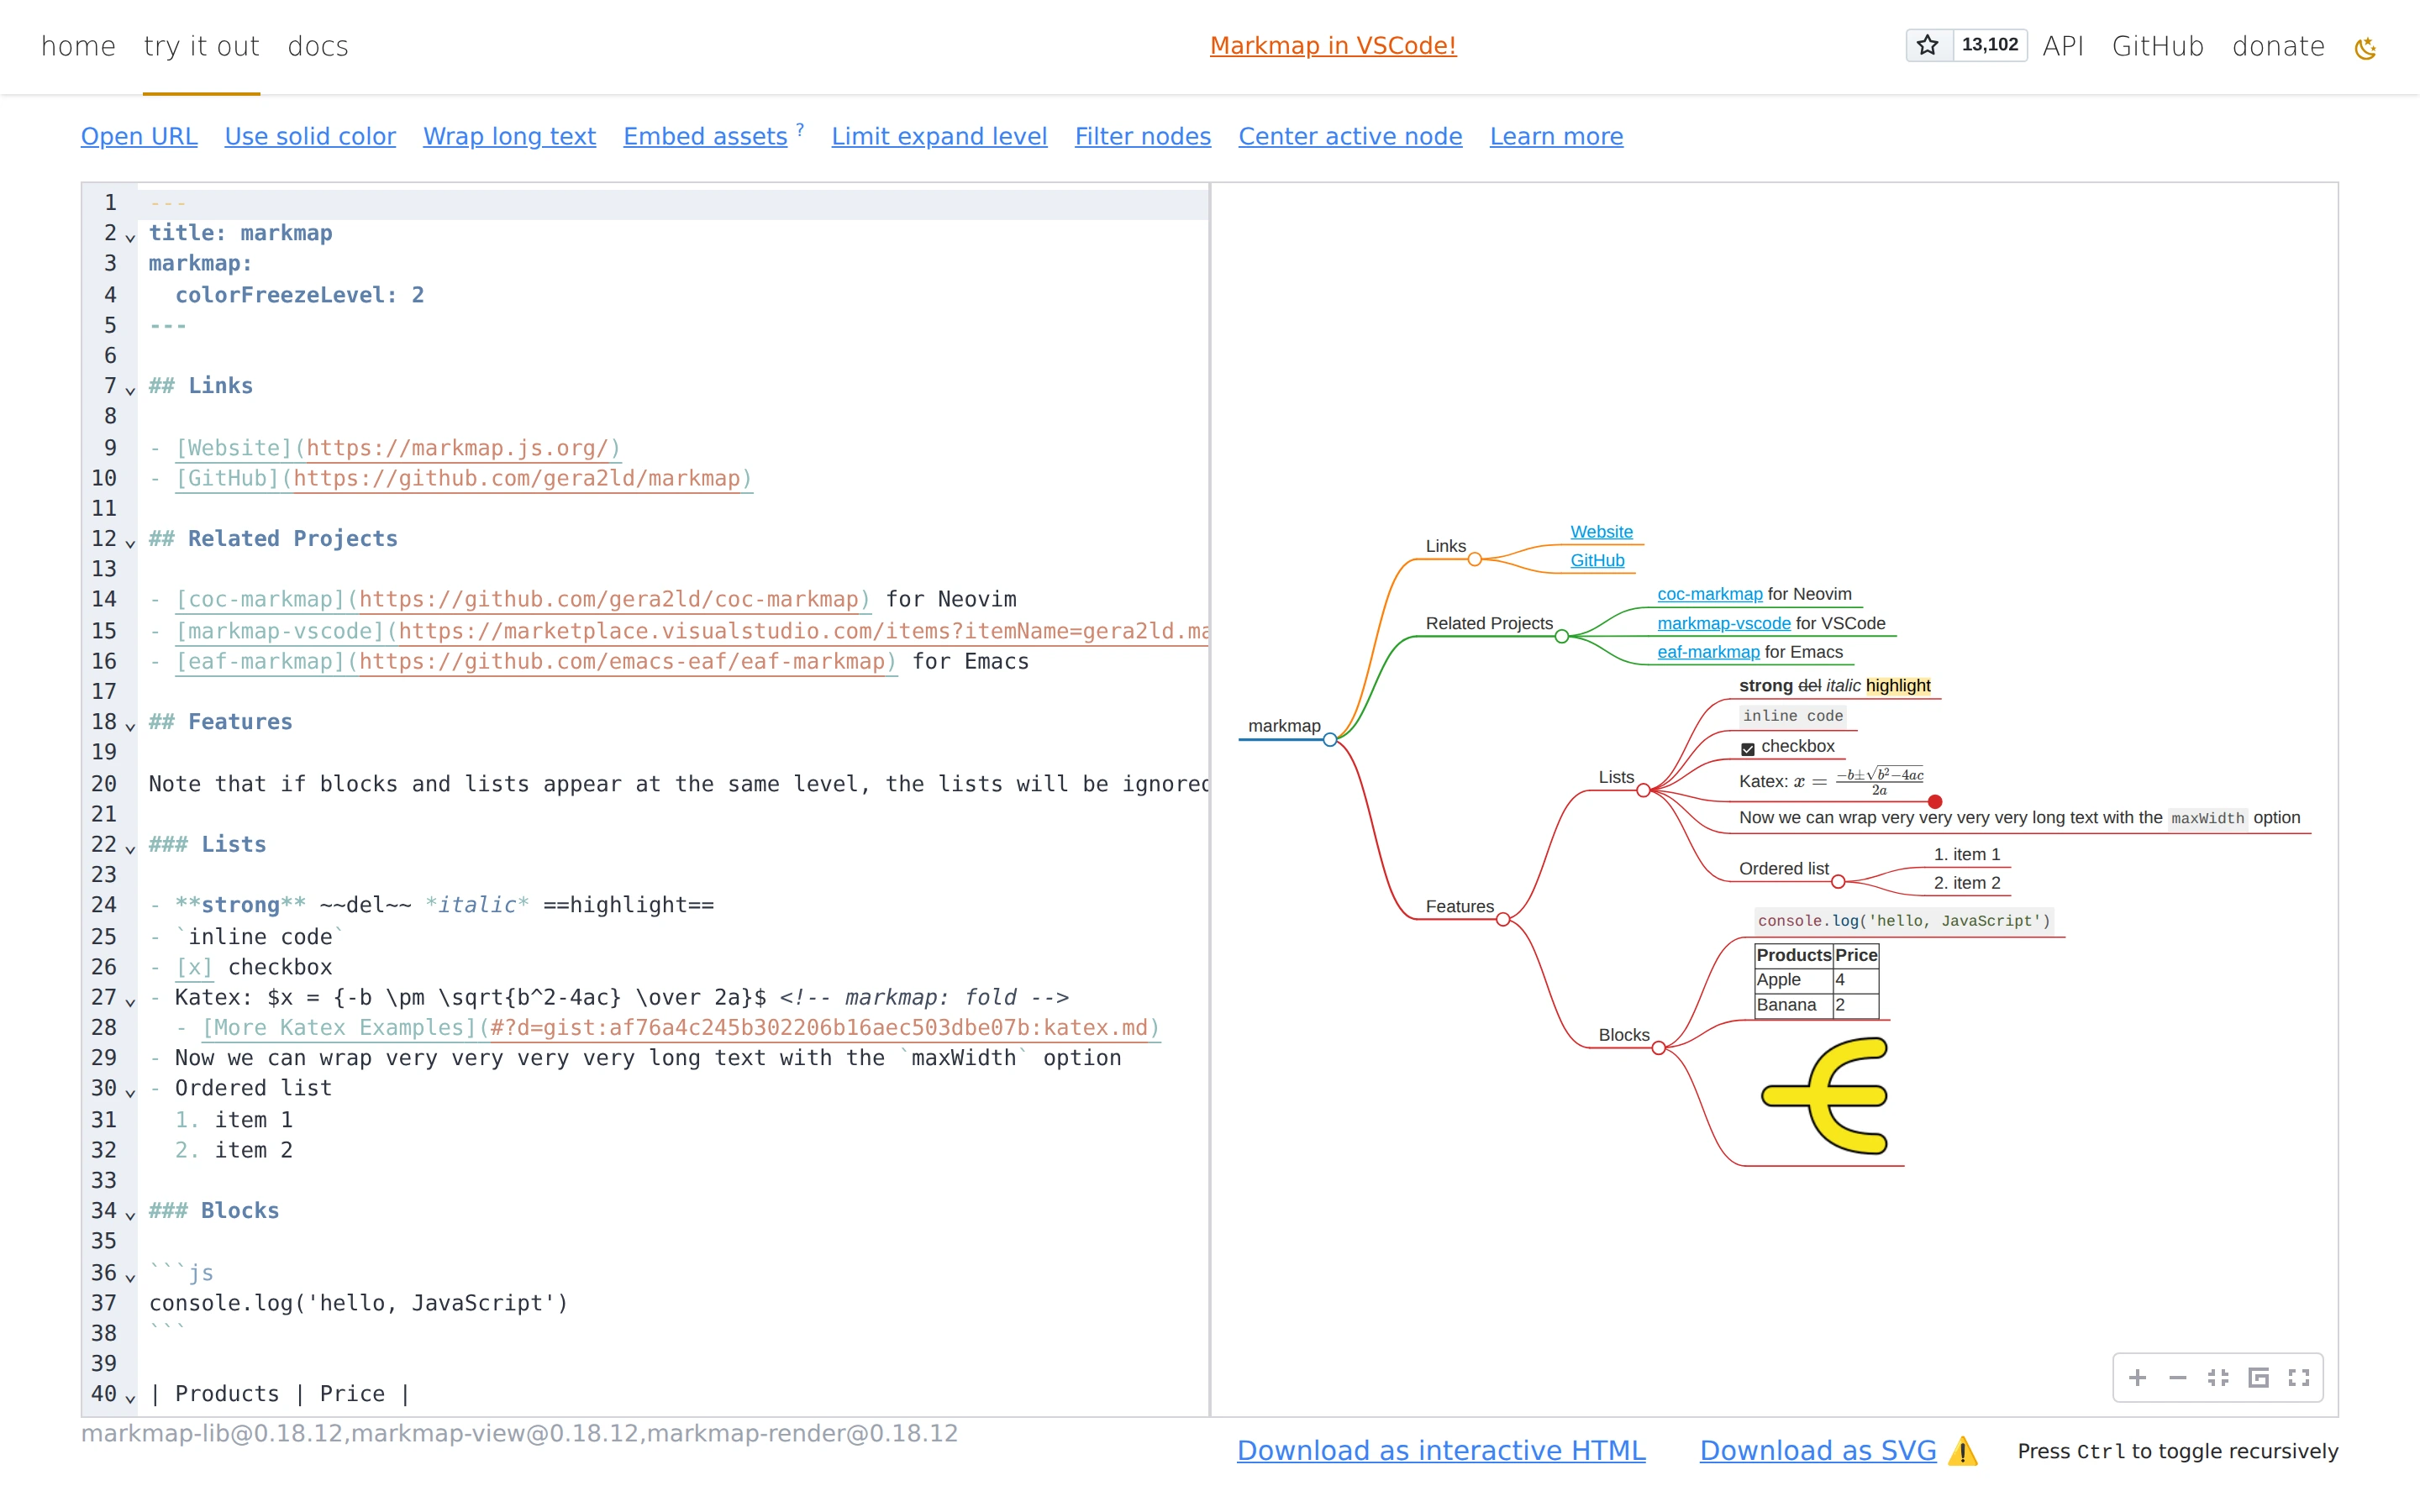Viewport: 2420px width, 1512px height.
Task: Click the GitHub star icon button
Action: point(1929,45)
